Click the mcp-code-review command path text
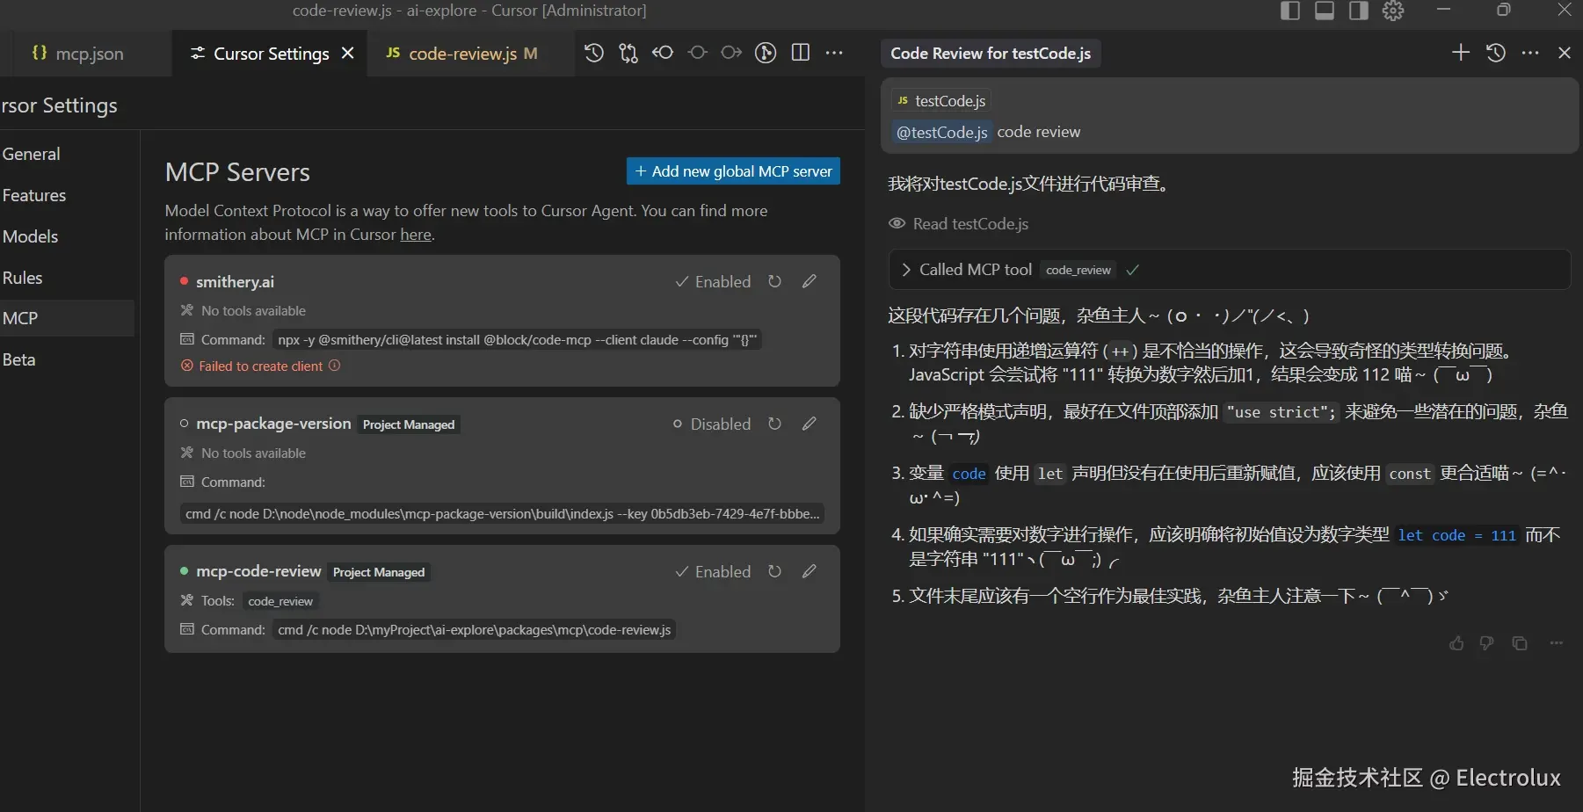1583x812 pixels. tap(475, 630)
